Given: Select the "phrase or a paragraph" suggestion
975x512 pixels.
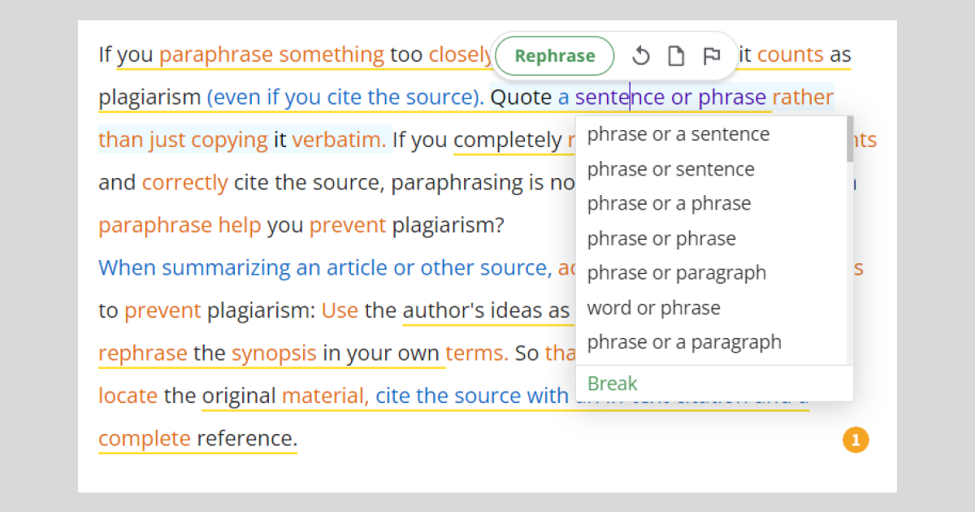Looking at the screenshot, I should 684,342.
